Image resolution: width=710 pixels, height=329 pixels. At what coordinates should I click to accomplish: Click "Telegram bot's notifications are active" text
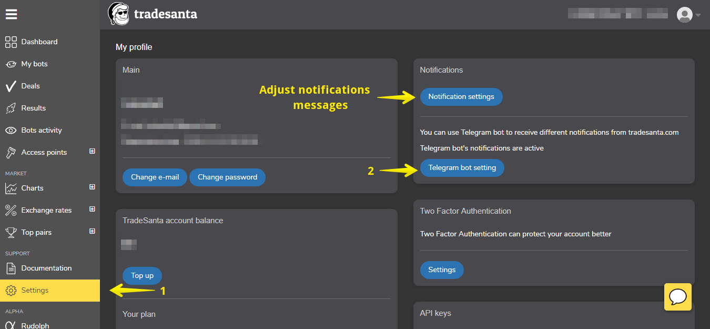(x=482, y=148)
